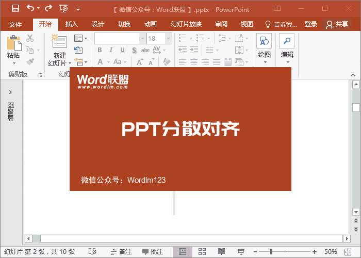Click the columns icon
361x258 pixels.
(209, 50)
